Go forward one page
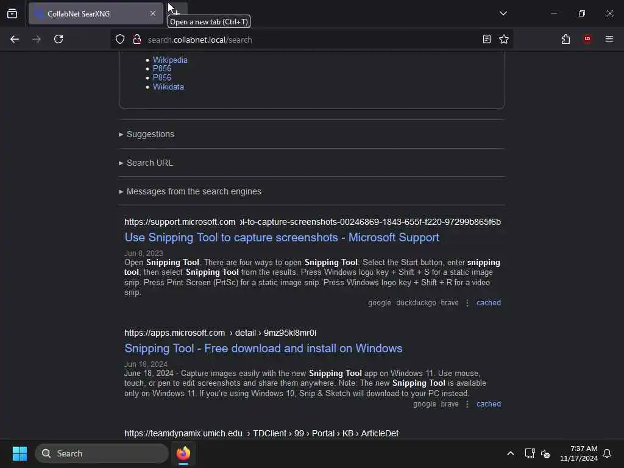 [x=37, y=39]
